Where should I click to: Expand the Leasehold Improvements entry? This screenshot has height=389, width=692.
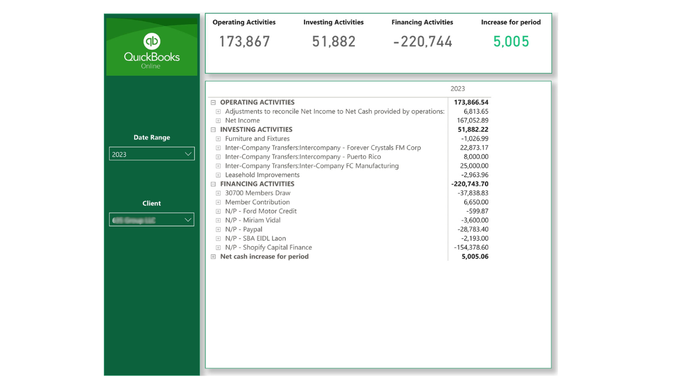pyautogui.click(x=218, y=175)
